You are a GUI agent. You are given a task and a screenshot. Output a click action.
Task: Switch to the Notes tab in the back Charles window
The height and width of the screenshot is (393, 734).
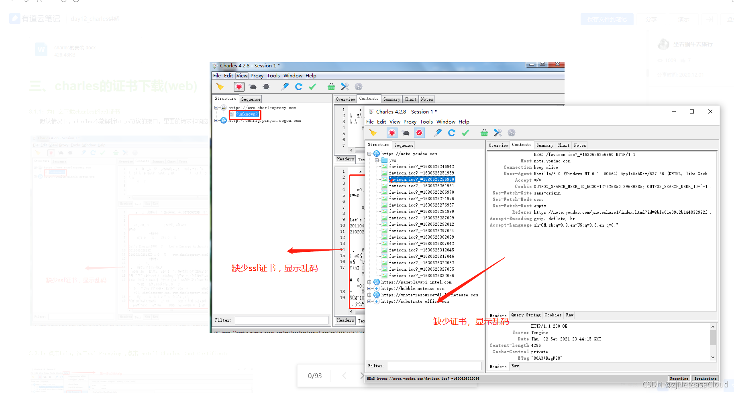coord(427,99)
